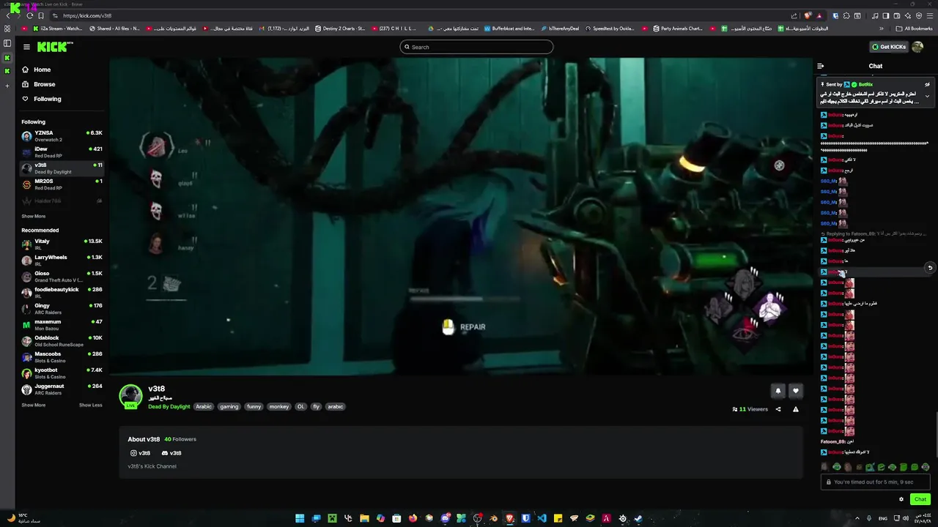The height and width of the screenshot is (527, 938).
Task: Open Mascoobs recommended channel
Action: point(62,357)
